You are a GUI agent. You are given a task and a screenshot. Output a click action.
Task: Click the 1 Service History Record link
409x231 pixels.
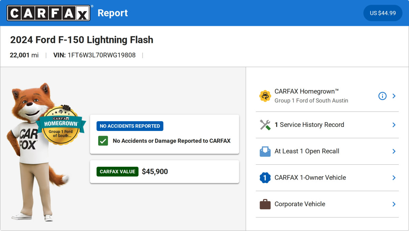coord(309,125)
